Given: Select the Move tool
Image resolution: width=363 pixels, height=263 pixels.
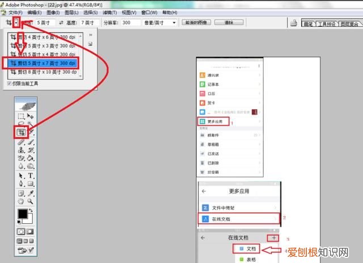Looking at the screenshot, I should click(x=30, y=116).
